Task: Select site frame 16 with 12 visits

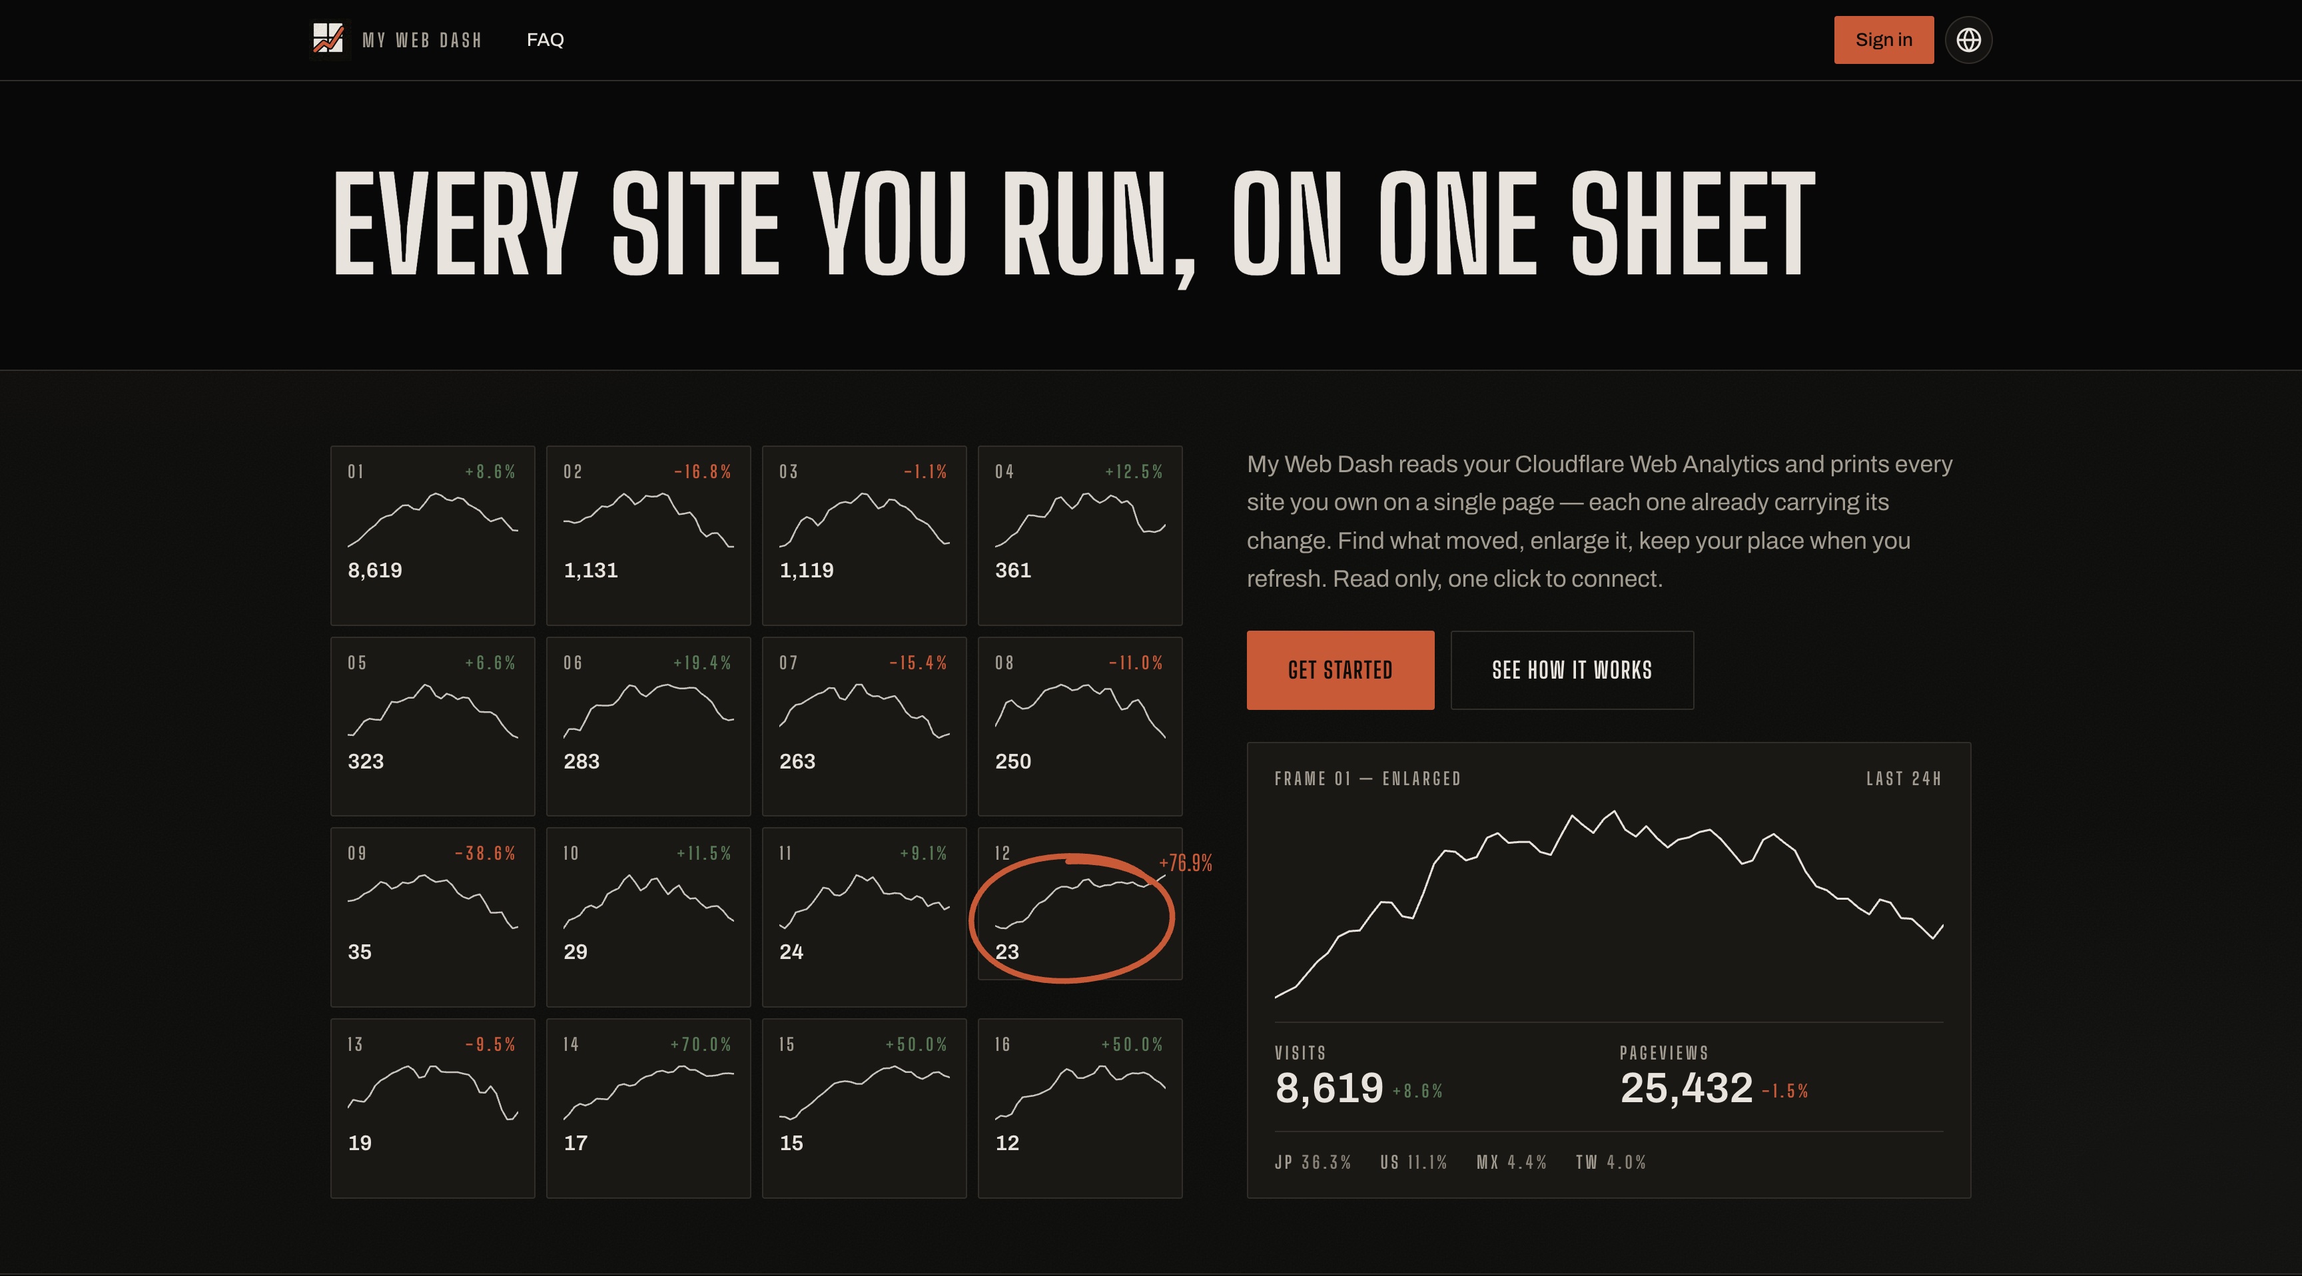Action: [1080, 1108]
